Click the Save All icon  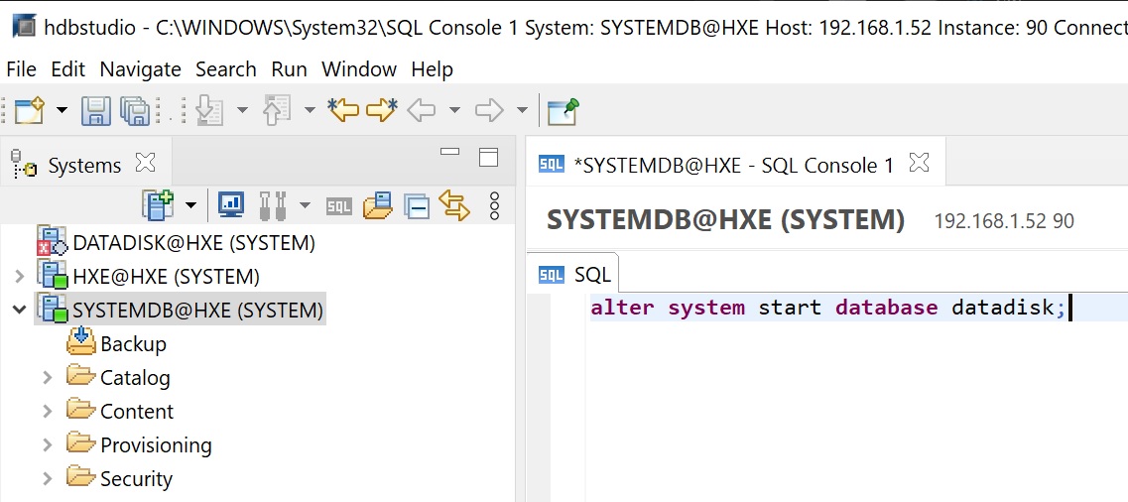[x=134, y=110]
